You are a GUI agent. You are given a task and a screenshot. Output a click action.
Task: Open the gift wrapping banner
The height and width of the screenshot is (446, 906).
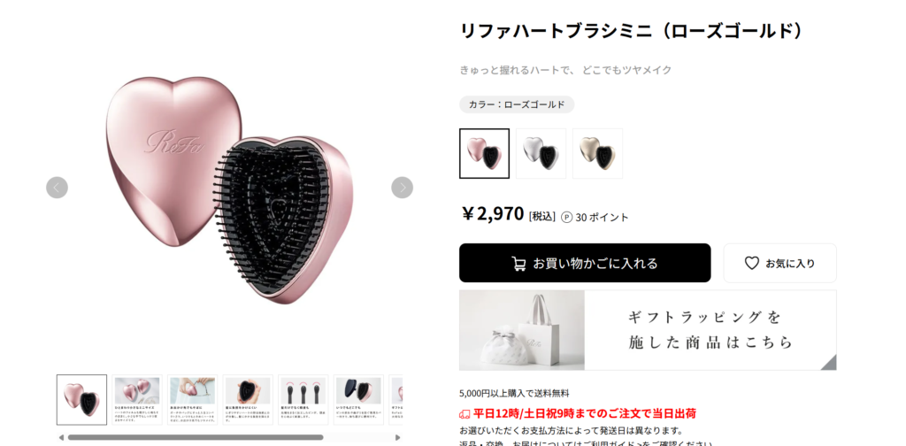point(648,330)
